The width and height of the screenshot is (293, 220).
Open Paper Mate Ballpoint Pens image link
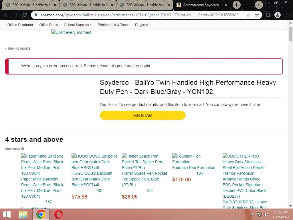[x=42, y=165]
